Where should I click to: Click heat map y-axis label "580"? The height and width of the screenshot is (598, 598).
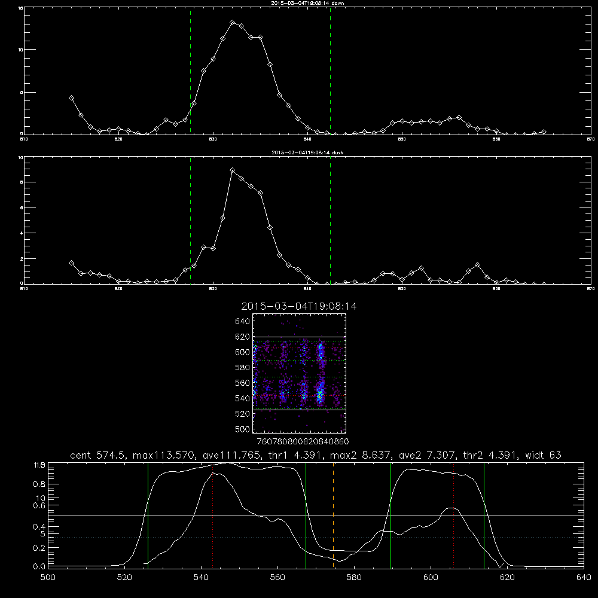tap(243, 368)
